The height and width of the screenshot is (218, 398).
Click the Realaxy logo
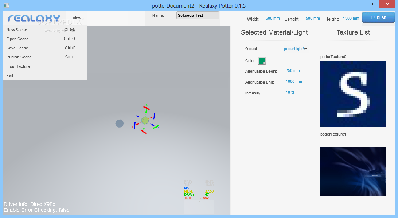point(34,18)
